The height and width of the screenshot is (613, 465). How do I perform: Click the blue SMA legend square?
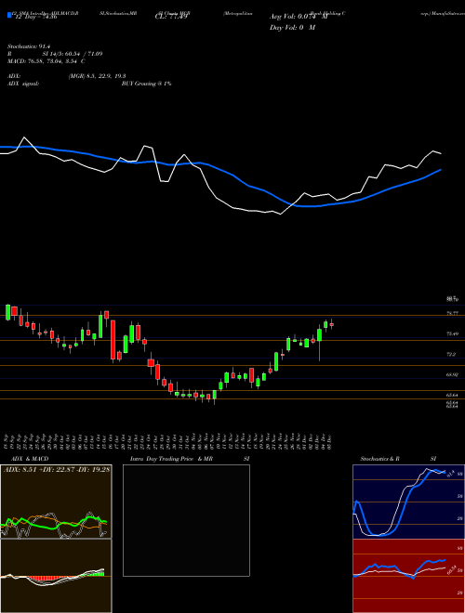[x=9, y=15]
